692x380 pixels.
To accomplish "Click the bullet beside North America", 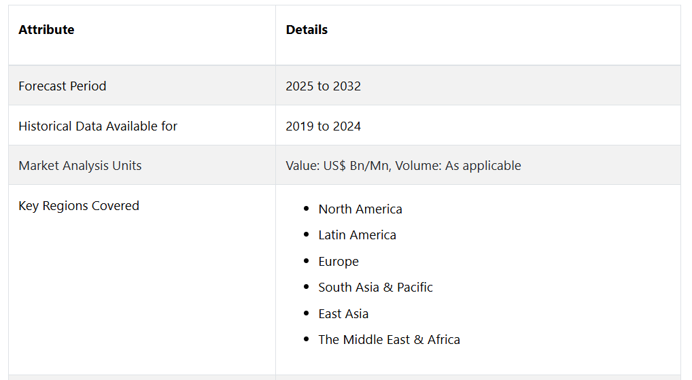I will pos(307,208).
